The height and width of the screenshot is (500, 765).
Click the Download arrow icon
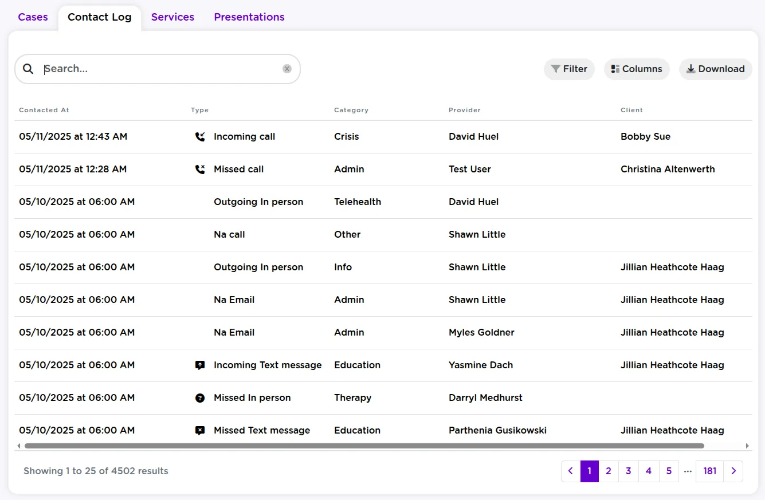[x=691, y=69]
